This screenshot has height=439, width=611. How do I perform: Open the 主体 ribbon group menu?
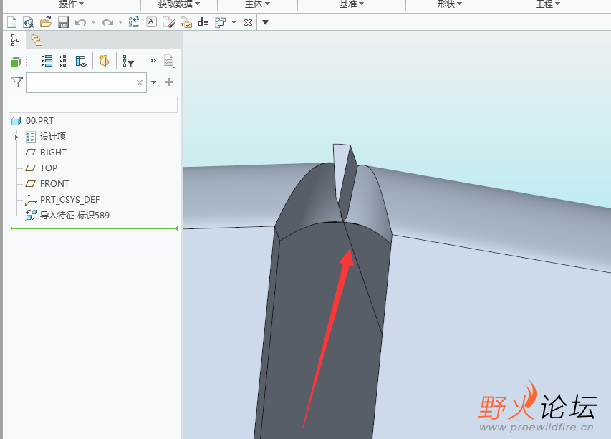click(257, 4)
